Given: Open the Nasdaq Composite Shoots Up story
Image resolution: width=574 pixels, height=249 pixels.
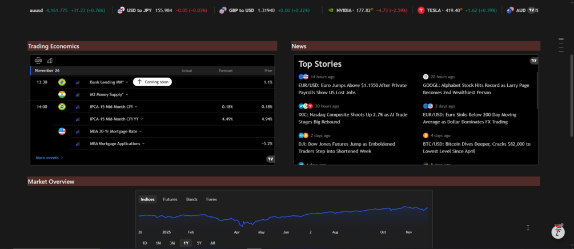Looking at the screenshot, I should 353,118.
